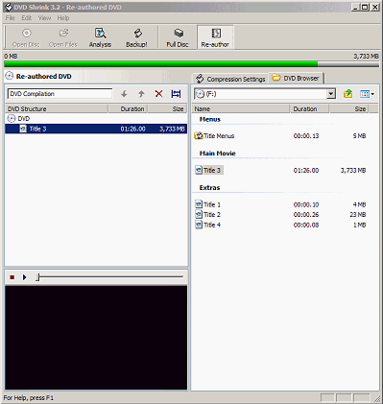Viewport: 383px width, 404px height.
Task: Select Title 4 under Extras
Action: (212, 225)
